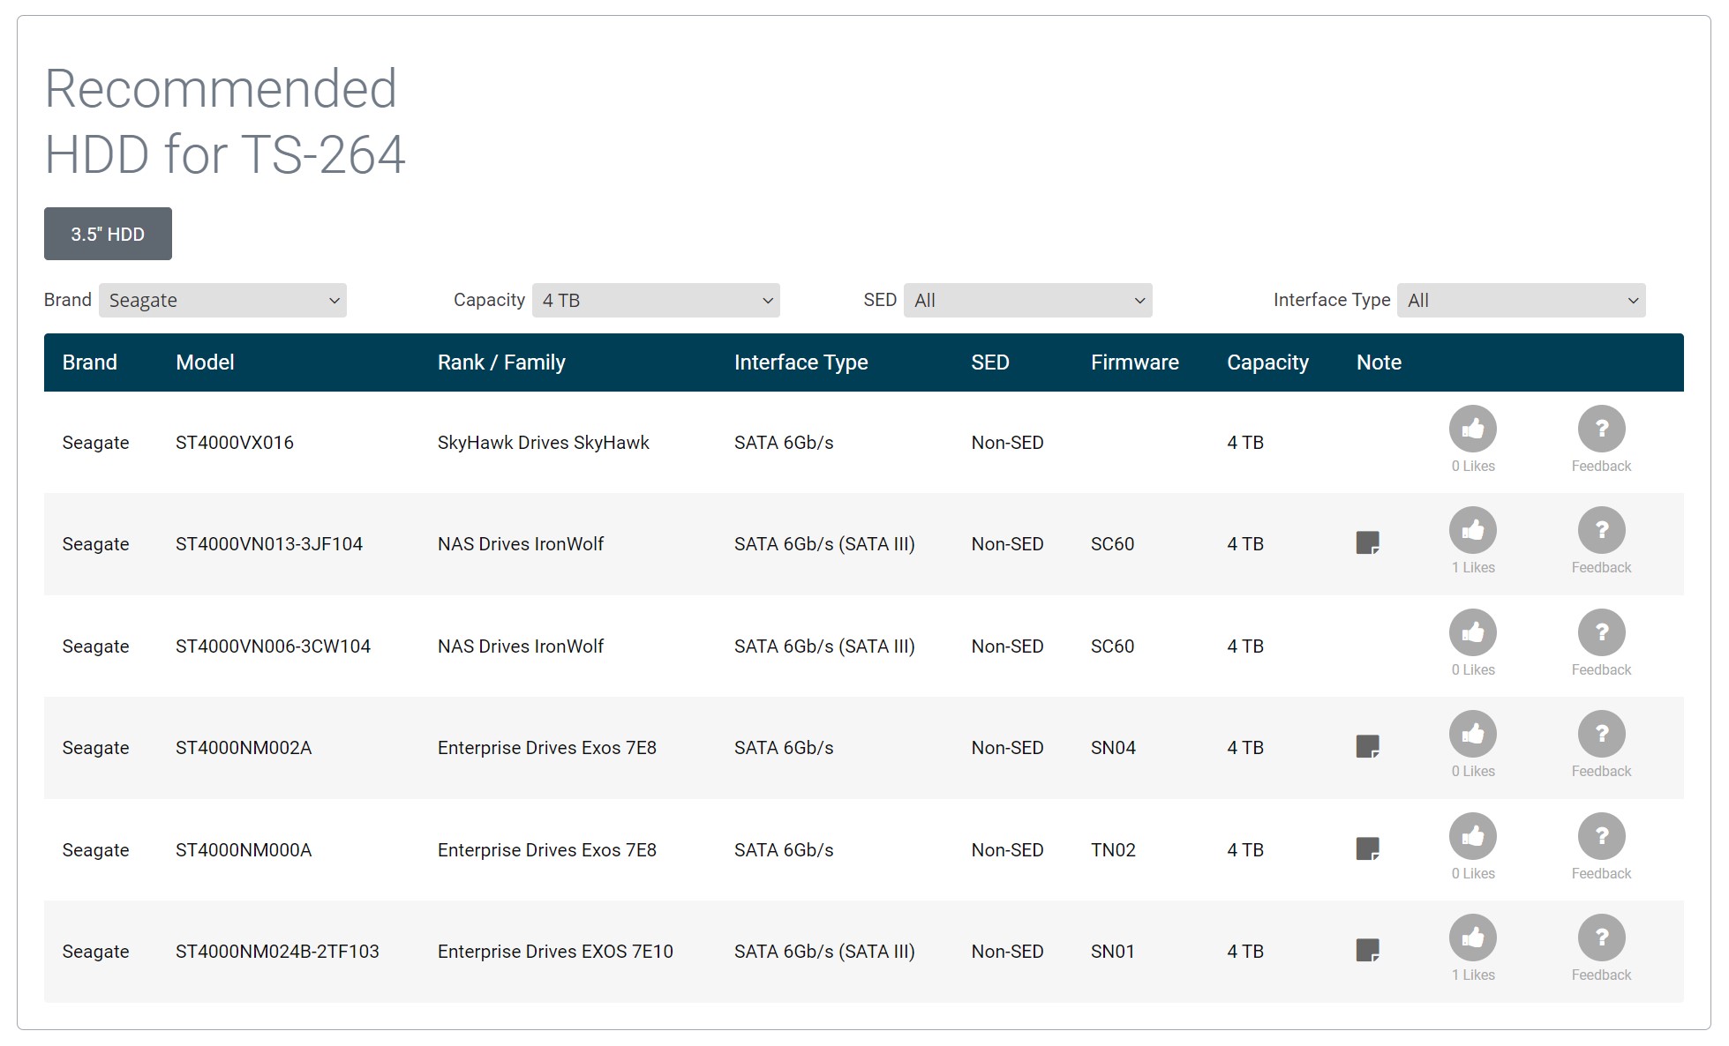Screen dimensions: 1729x1046
Task: Select the model text ST4000VN013-3JF104
Action: [269, 544]
